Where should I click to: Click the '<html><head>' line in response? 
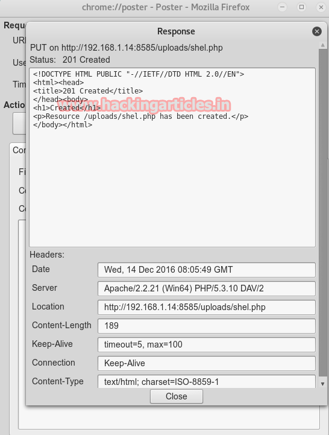pos(58,83)
